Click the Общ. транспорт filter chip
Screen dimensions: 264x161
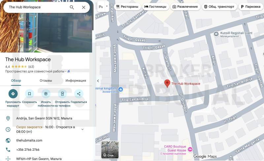pos(219,7)
